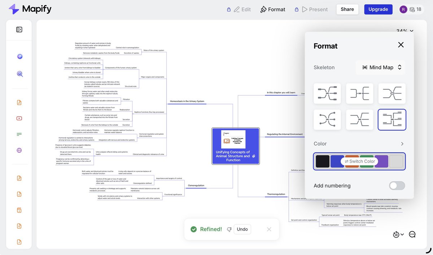This screenshot has height=255, width=433.
Task: Click the Share button
Action: click(347, 9)
